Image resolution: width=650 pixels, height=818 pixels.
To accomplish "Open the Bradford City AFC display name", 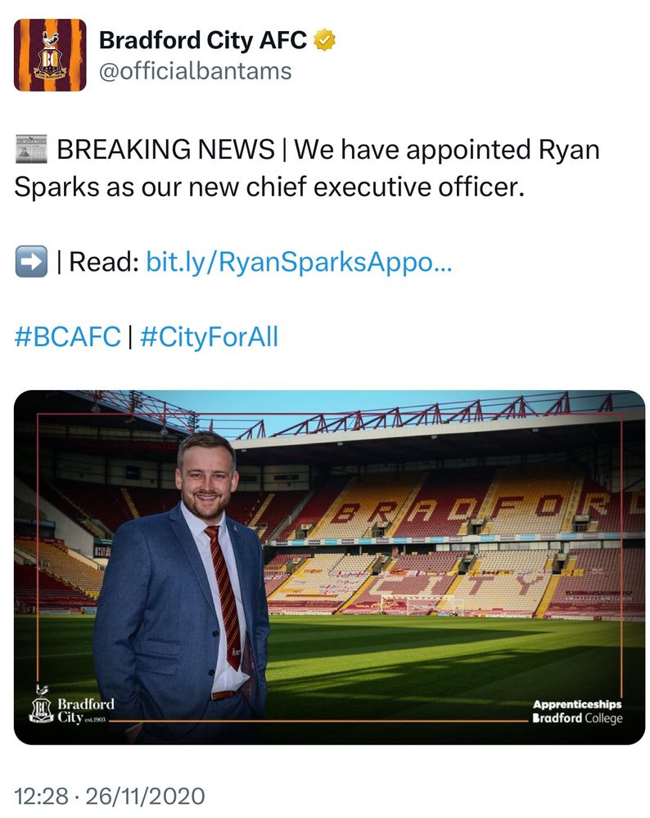I will click(x=202, y=39).
